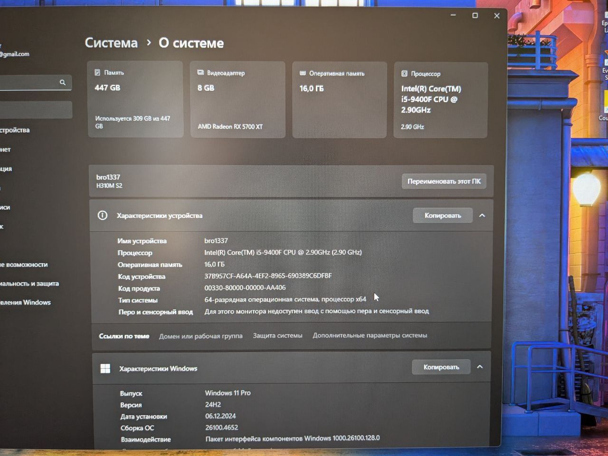The height and width of the screenshot is (456, 608).
Task: Open the Процессор i5-9400F card
Action: [x=441, y=100]
